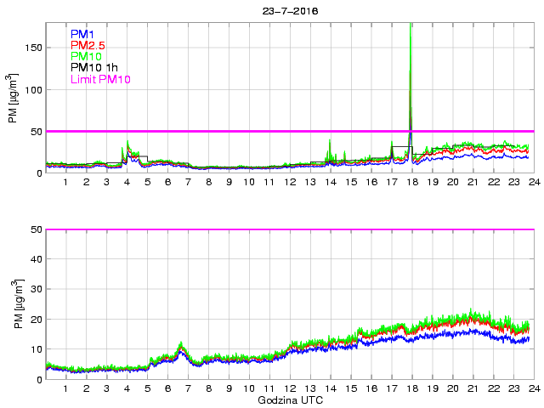
Task: Click the 40 tick on lower y-axis
Action: (37, 258)
